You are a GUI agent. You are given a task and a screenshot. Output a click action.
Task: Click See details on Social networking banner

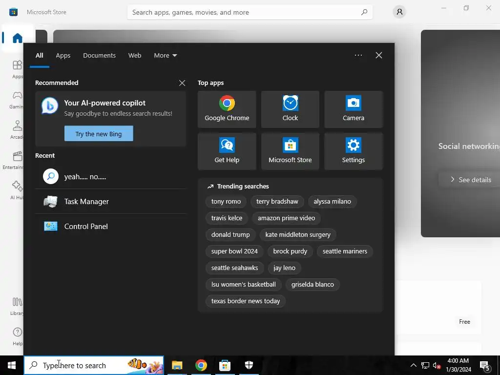(x=471, y=180)
